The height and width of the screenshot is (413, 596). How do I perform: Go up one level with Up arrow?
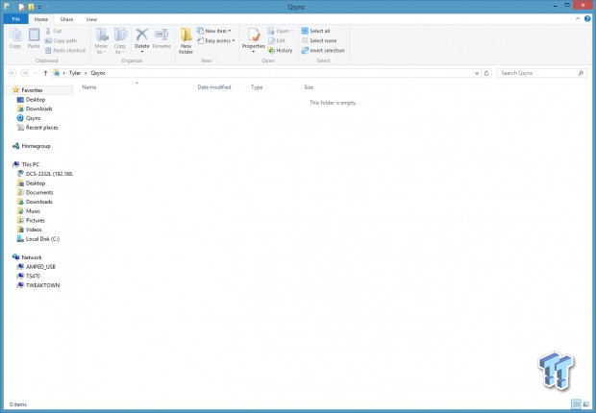pos(45,73)
